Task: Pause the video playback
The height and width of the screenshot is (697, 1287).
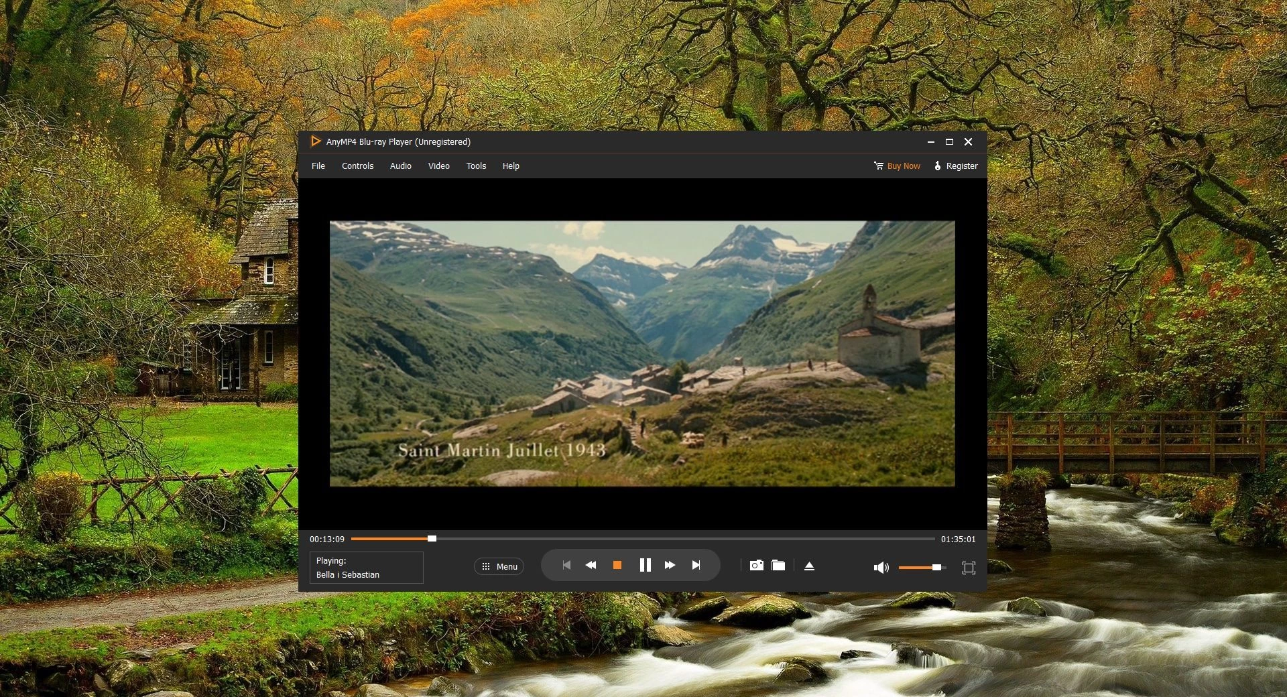Action: pyautogui.click(x=645, y=566)
